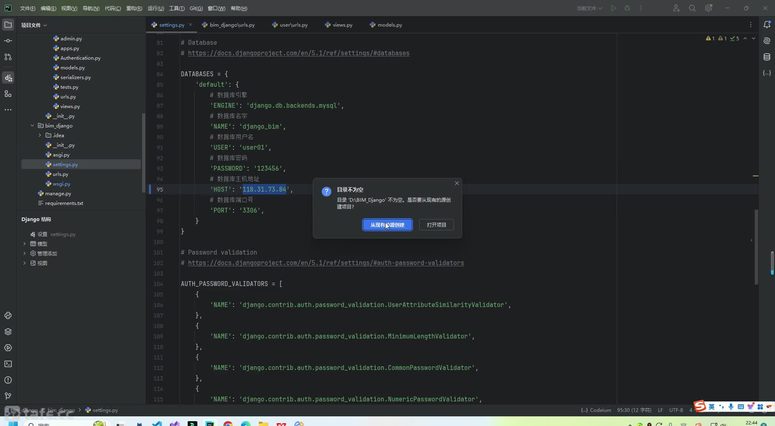Open the run configuration dropdown 当前文件
Image resolution: width=775 pixels, height=426 pixels.
589,8
